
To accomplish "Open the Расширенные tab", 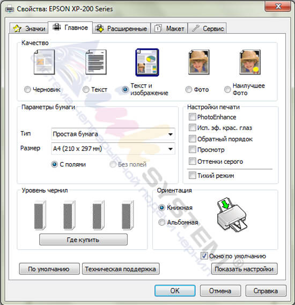I will 121,28.
